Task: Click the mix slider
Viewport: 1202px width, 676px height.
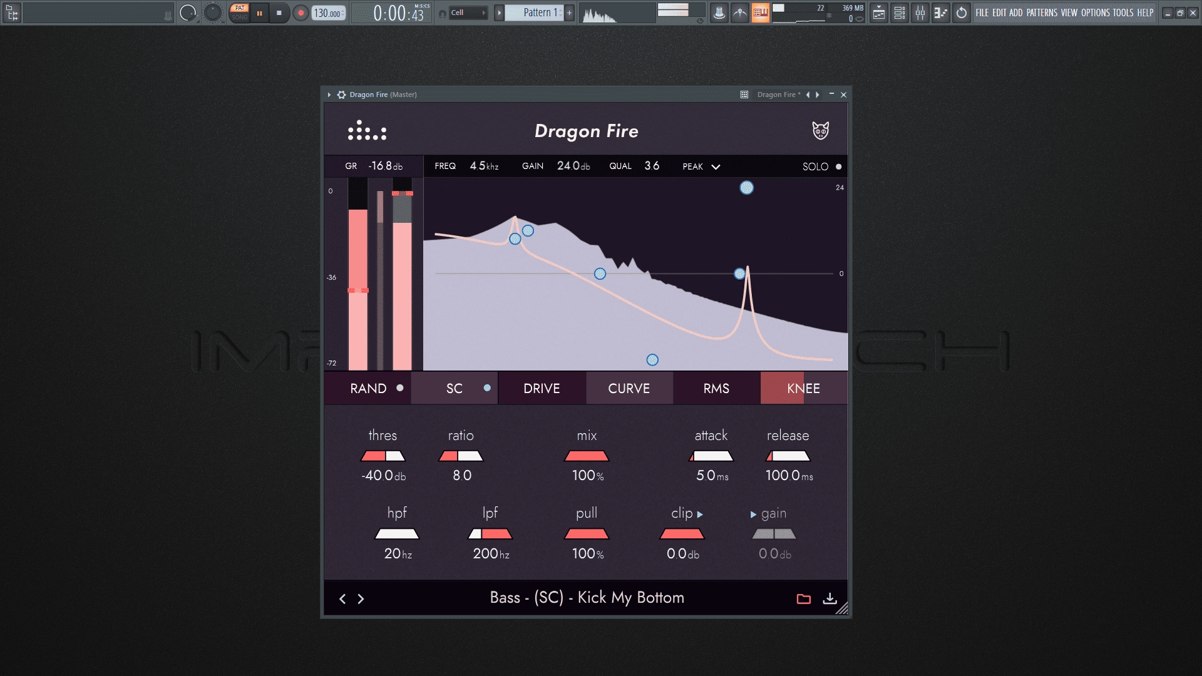Action: [587, 456]
